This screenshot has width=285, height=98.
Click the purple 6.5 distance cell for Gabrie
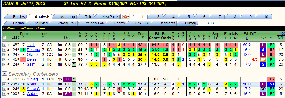click(67, 94)
